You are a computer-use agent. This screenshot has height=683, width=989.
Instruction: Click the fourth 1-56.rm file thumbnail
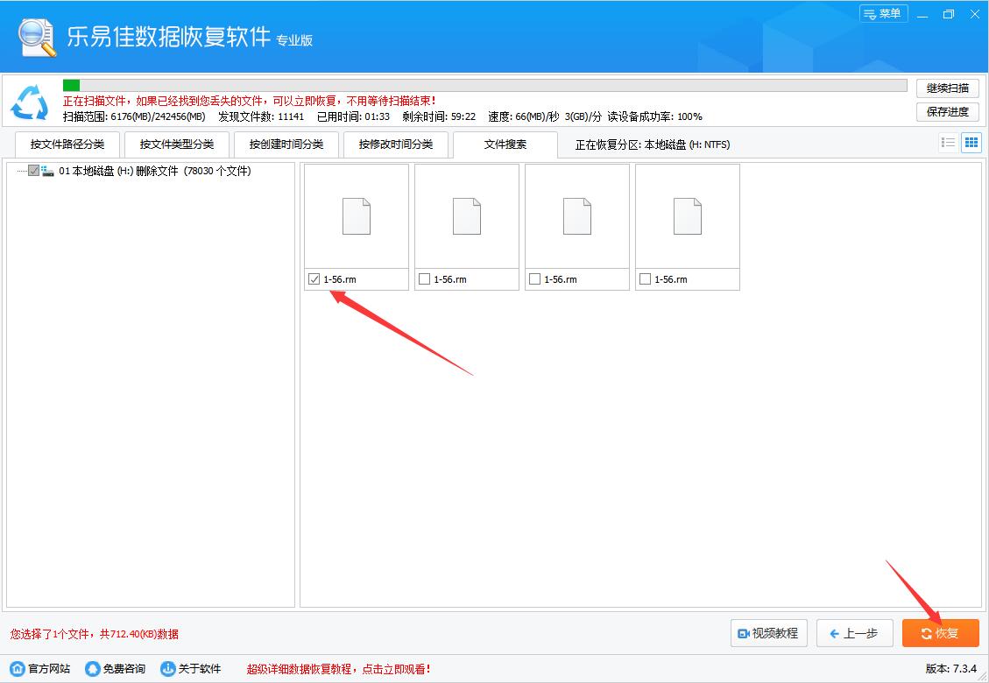click(x=687, y=216)
